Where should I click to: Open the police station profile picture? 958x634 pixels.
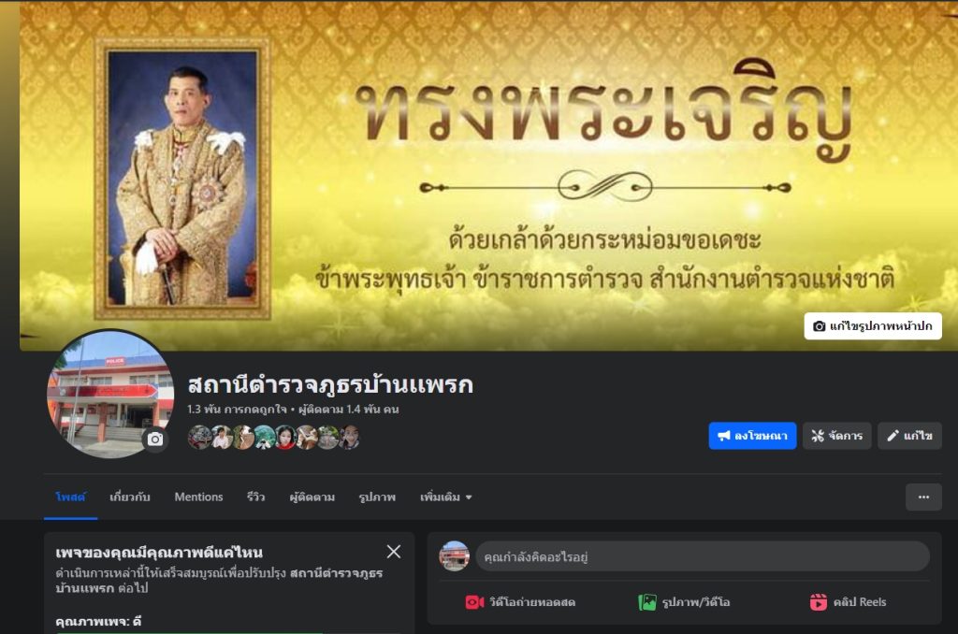point(110,396)
